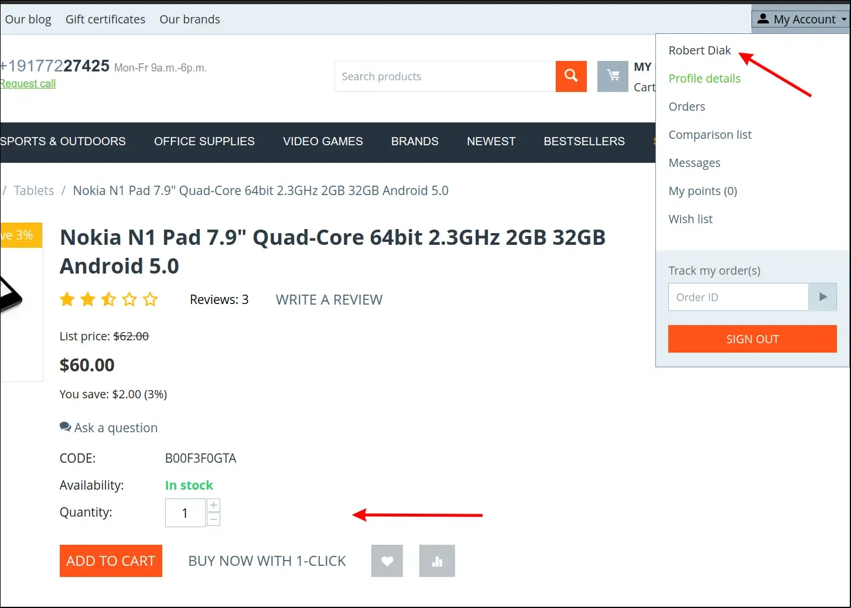
Task: Open the Video Games category
Action: click(x=323, y=142)
